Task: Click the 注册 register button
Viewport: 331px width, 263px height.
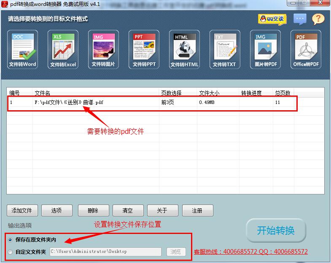Action: [x=197, y=210]
